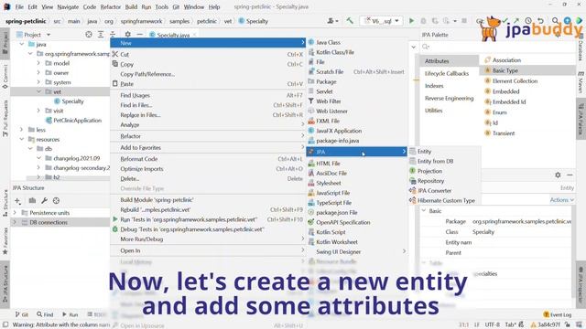Viewport: 586px width, 329px height.
Task: Open Run tool window button
Action: pyautogui.click(x=71, y=314)
